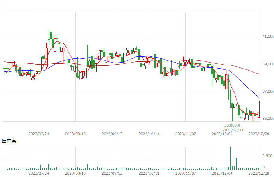274x177 pixels.
Task: Click the green 35,000.0 low price annotation
Action: tap(232, 125)
